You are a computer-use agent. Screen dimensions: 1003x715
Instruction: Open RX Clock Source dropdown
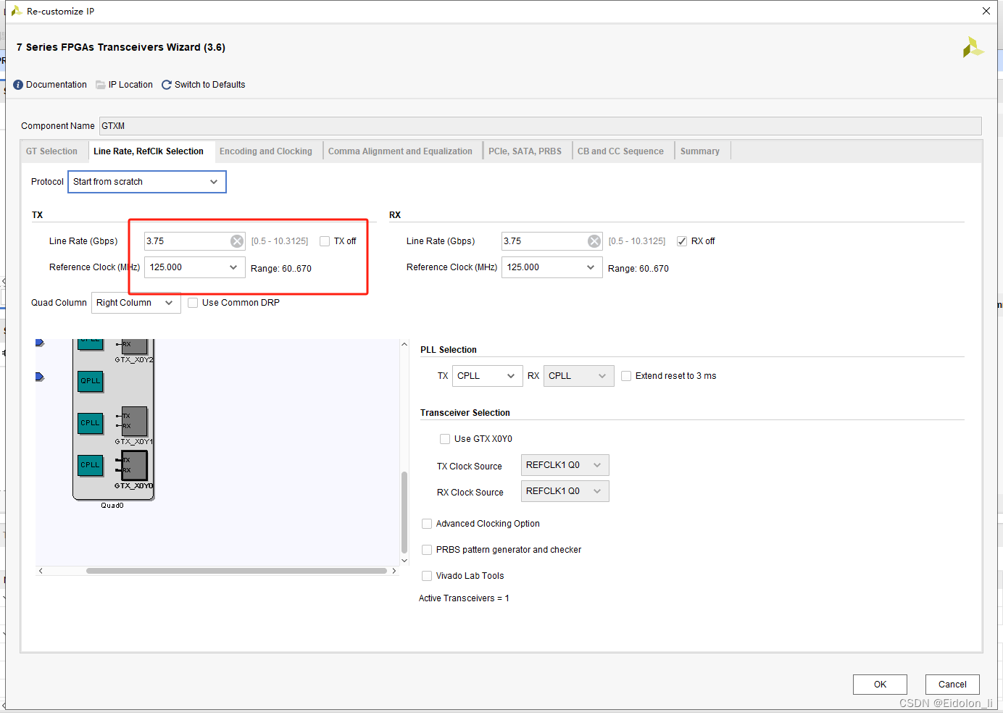coord(565,491)
